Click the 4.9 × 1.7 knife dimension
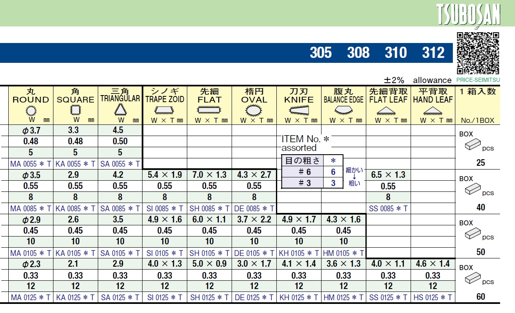The width and height of the screenshot is (515, 313). 299,220
